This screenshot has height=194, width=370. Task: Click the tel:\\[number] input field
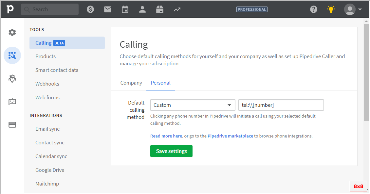281,105
